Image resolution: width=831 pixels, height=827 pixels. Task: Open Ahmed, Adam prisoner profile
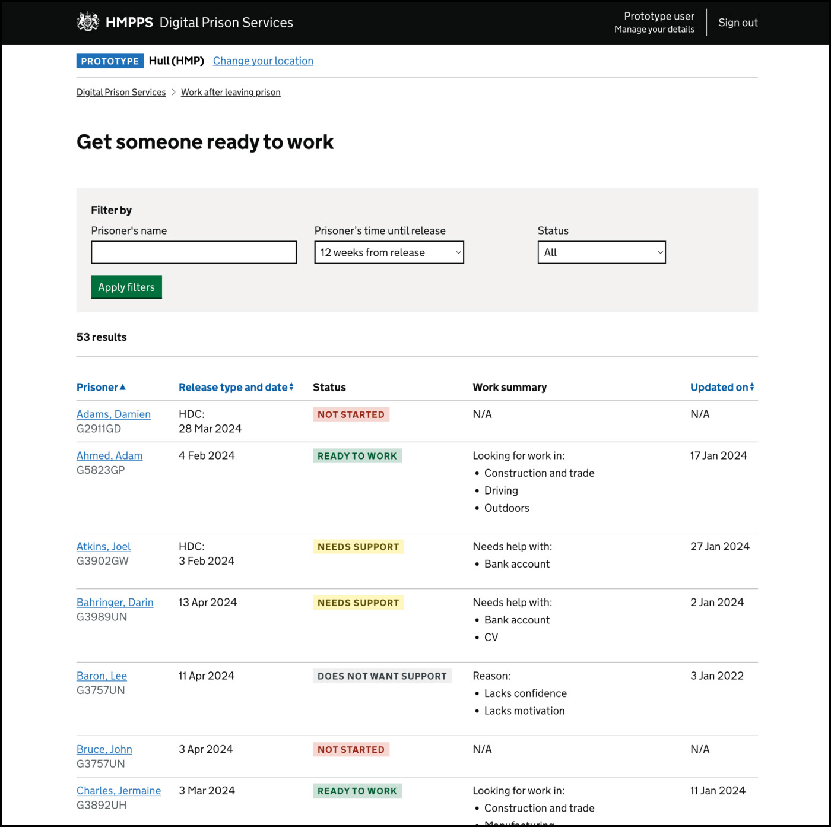109,456
